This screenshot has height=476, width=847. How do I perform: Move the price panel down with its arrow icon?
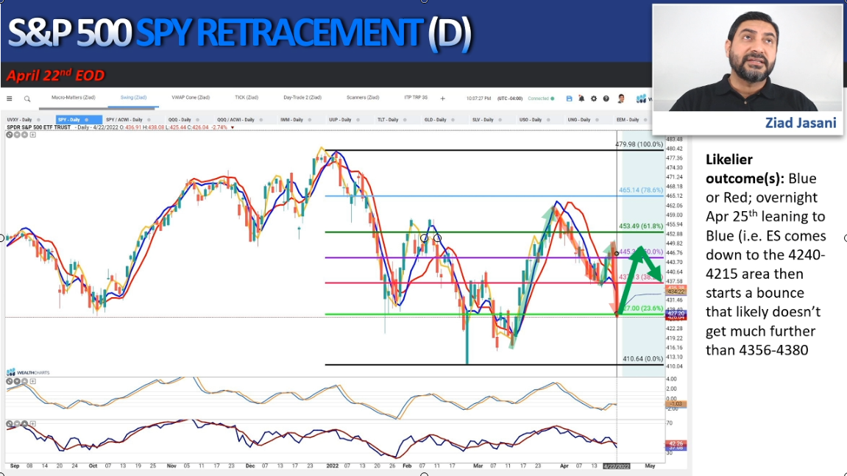tap(17, 135)
